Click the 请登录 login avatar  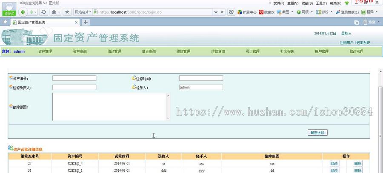9,9
